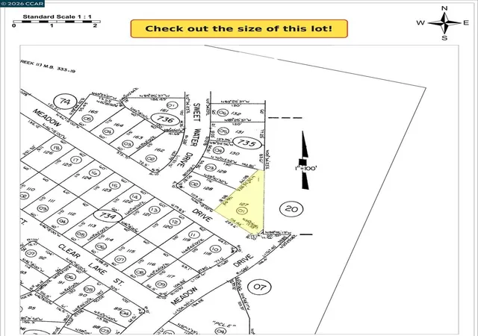Select lot 116

pos(151,264)
